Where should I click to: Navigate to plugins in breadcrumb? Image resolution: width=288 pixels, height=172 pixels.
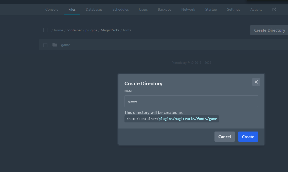click(91, 30)
